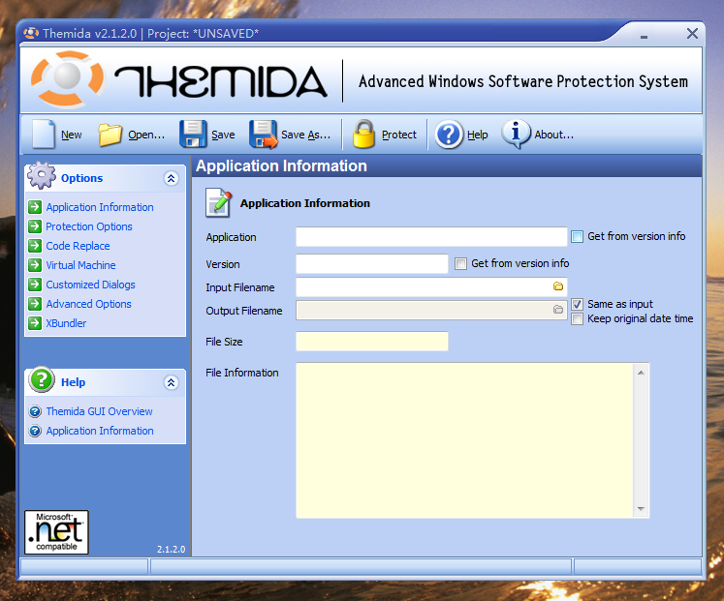Click into the Version field
Image resolution: width=724 pixels, height=601 pixels.
372,263
